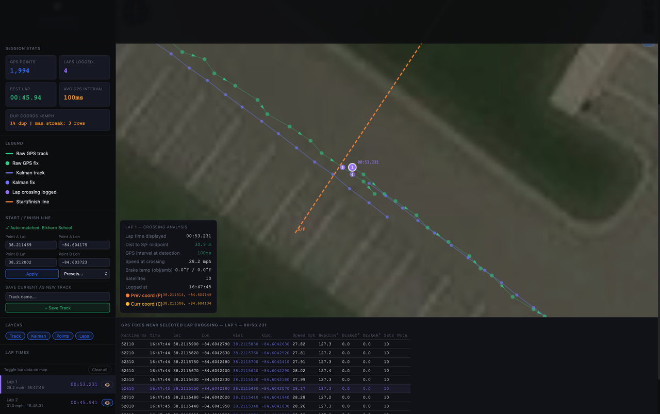The width and height of the screenshot is (660, 414).
Task: Click the Curr coord (C) row
Action: pos(168,304)
